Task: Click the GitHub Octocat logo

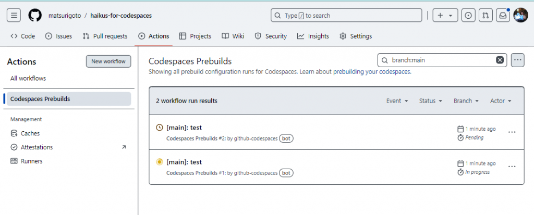Action: coord(34,16)
